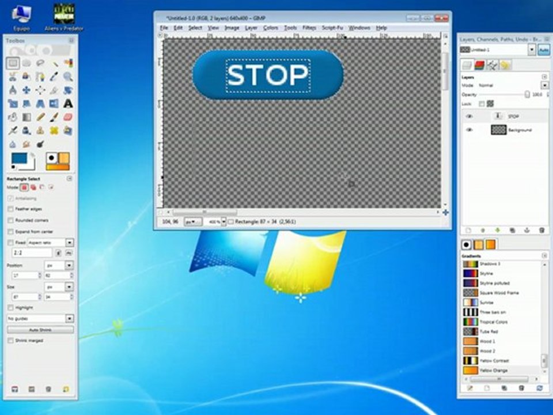Open Aliens v Predator desktop shortcut
Image resolution: width=553 pixels, height=415 pixels.
click(64, 18)
